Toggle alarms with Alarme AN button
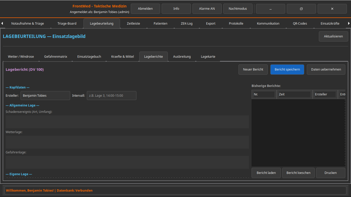This screenshot has width=351, height=197. pyautogui.click(x=207, y=9)
